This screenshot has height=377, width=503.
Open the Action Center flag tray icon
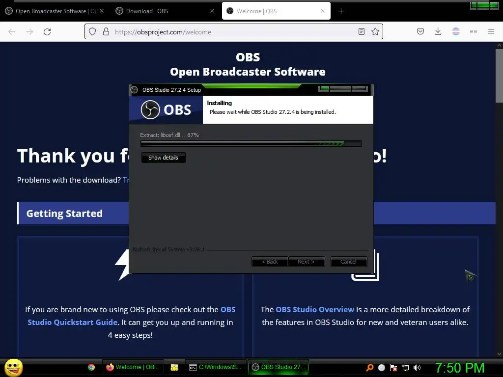pos(393,368)
